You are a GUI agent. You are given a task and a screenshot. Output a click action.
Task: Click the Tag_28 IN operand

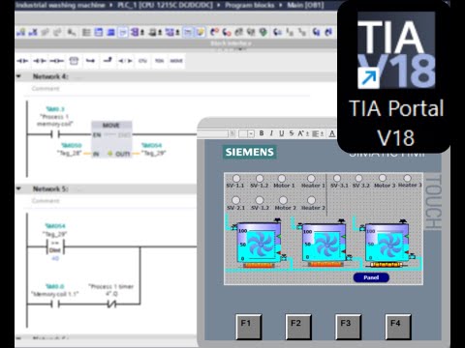point(69,153)
